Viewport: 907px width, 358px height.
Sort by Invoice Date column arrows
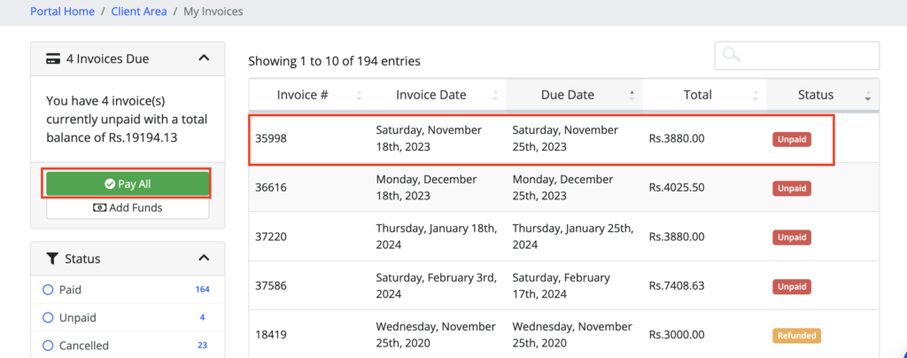click(495, 96)
